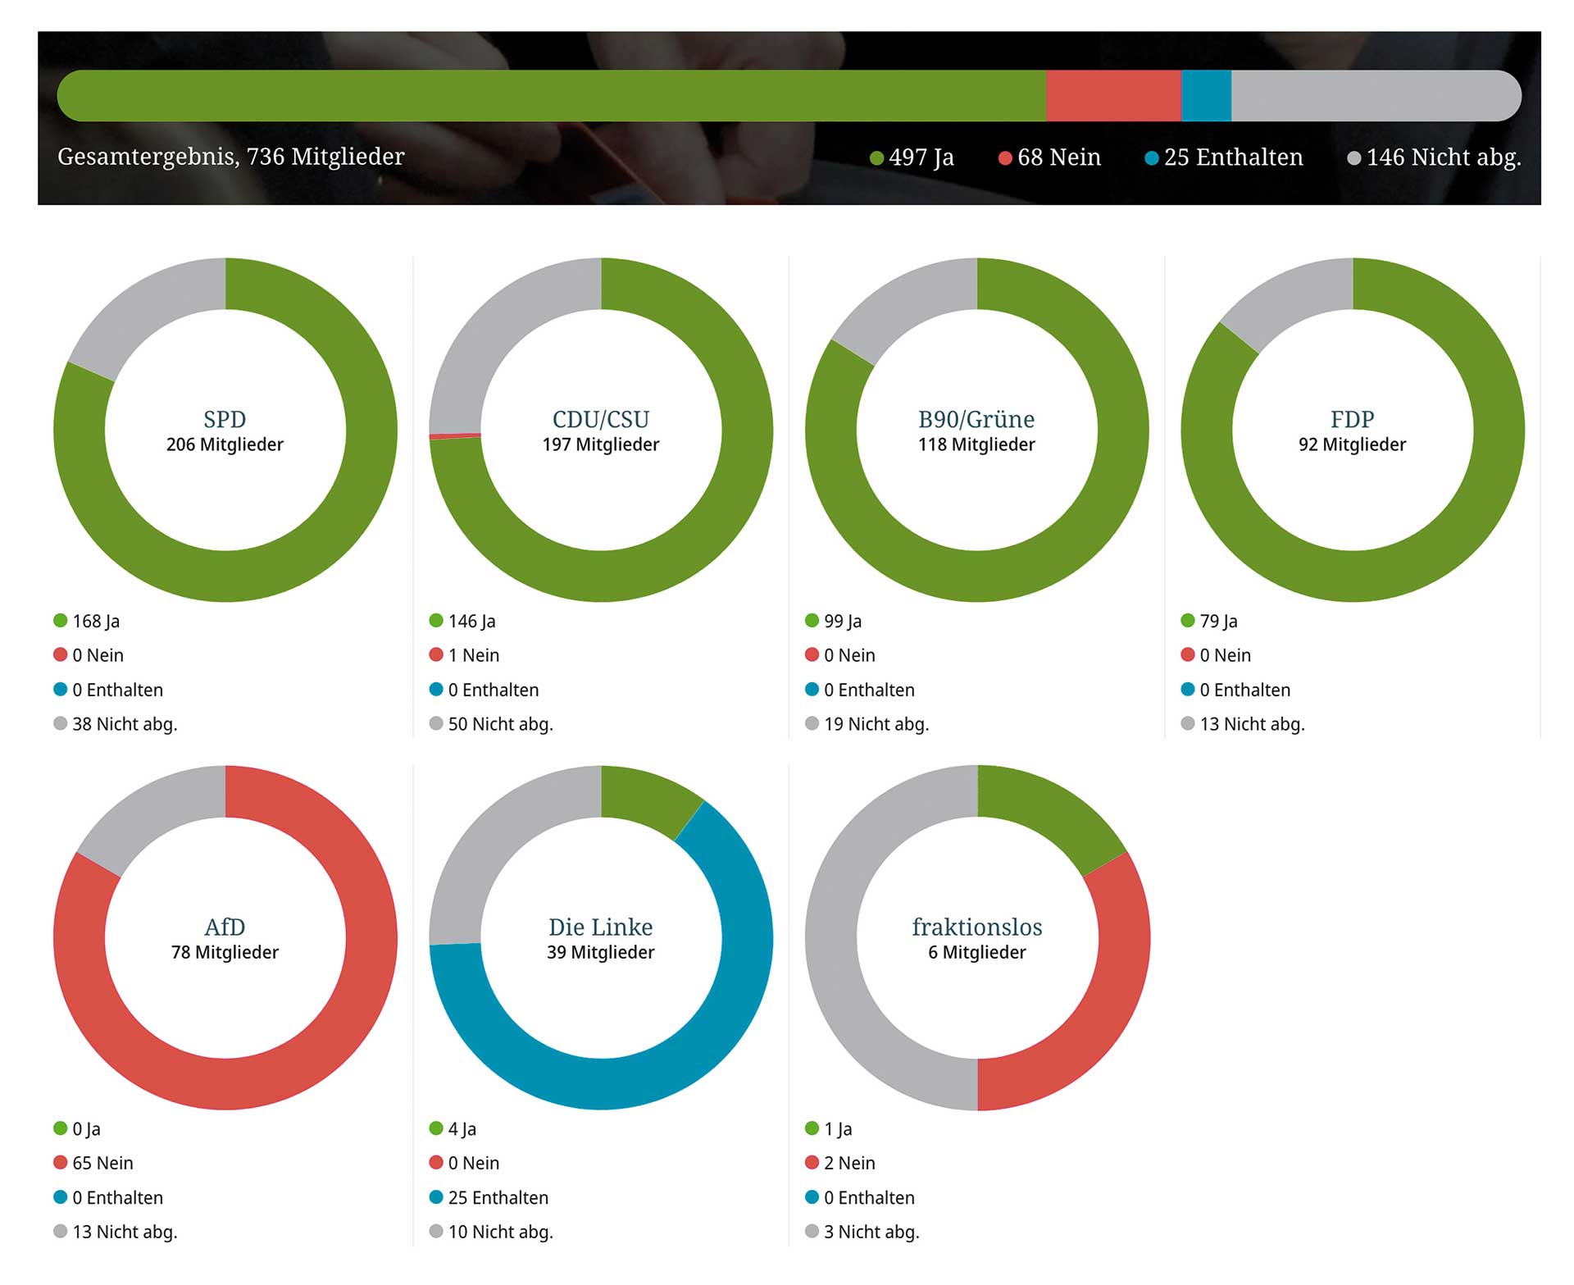The width and height of the screenshot is (1574, 1285).
Task: Click green dot beside 4 Ja, Die Linke
Action: (x=436, y=1128)
